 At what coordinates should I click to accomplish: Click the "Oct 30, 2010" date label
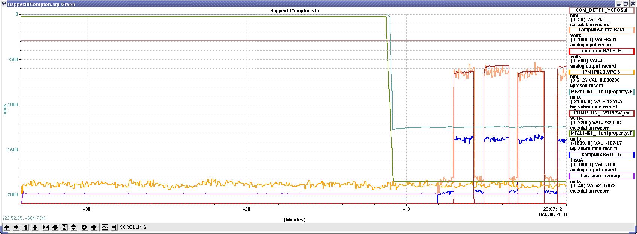tap(552, 215)
